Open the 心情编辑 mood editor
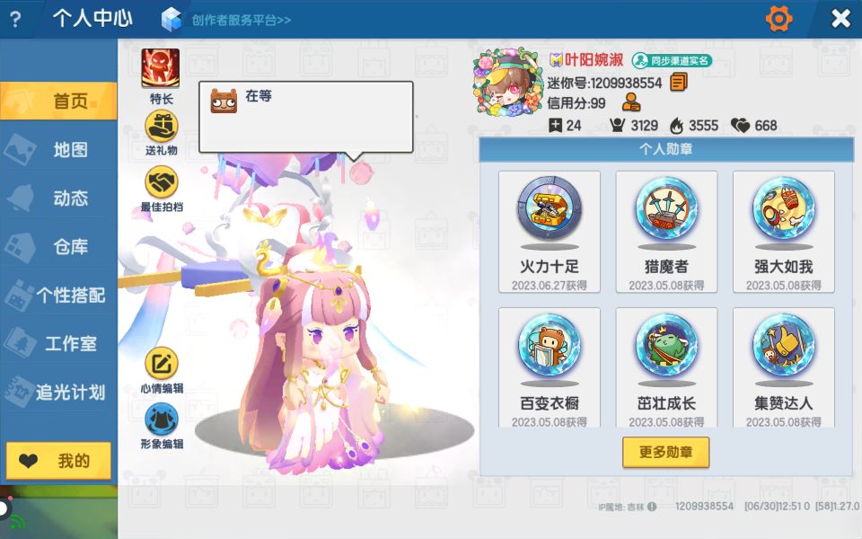Viewport: 862px width, 539px height. click(161, 364)
